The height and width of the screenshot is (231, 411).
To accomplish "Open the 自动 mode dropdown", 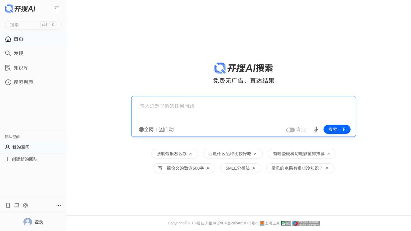I will pos(166,129).
